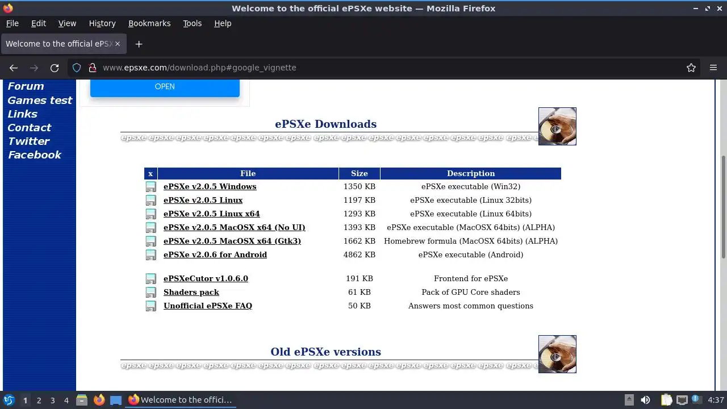Image resolution: width=727 pixels, height=409 pixels.
Task: Click the 'Frontend for ePSXe' description
Action: pos(471,278)
